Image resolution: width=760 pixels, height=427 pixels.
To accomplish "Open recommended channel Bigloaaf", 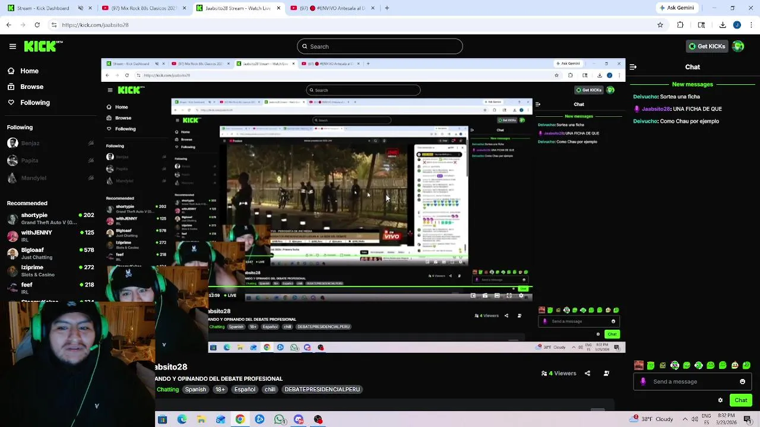I will tap(50, 253).
